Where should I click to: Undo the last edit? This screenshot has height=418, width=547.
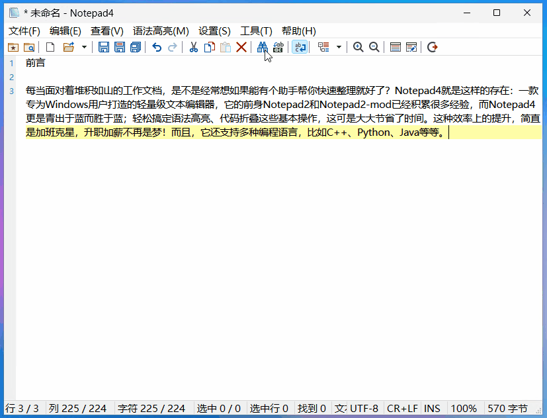(156, 47)
